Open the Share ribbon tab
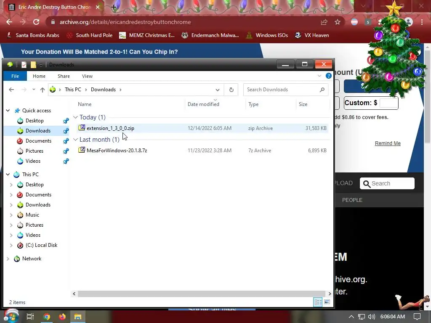Screen dimensions: 431x323 pos(64,76)
